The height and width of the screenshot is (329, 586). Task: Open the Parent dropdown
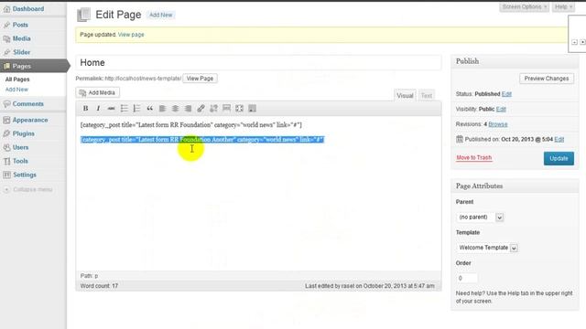point(480,218)
